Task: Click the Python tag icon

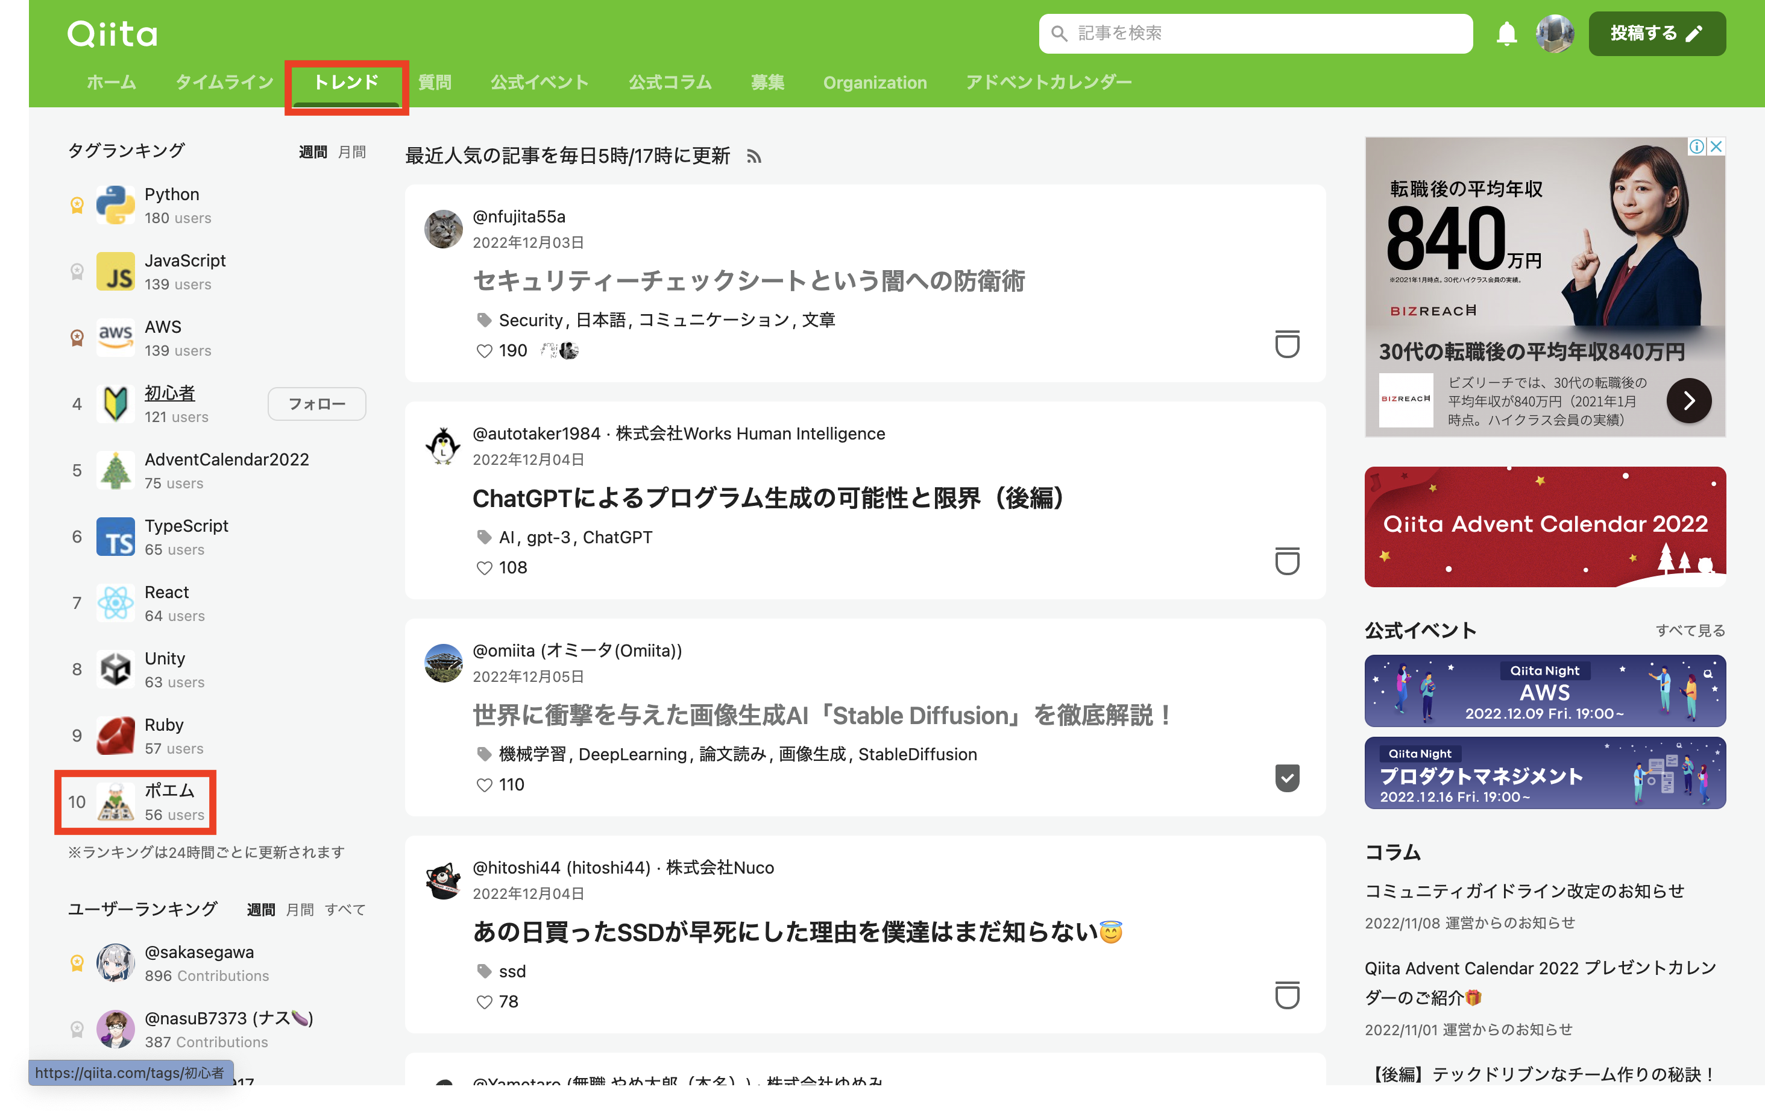Action: tap(115, 206)
